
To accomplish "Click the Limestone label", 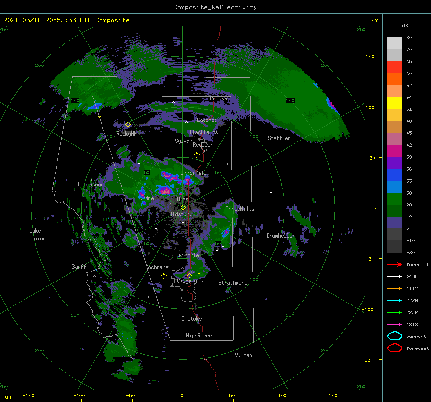I will [x=91, y=185].
